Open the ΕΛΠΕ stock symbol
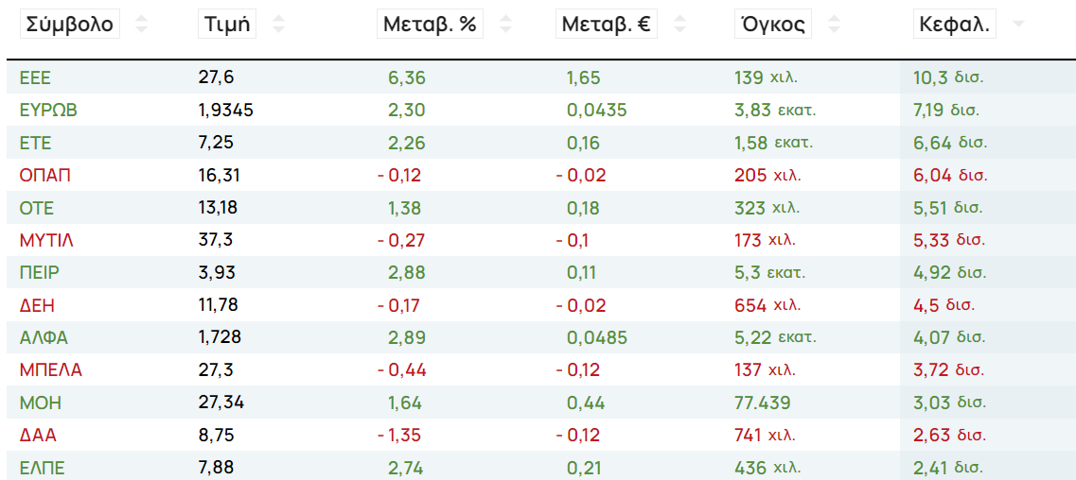Screen dimensions: 1076x480 [43, 468]
